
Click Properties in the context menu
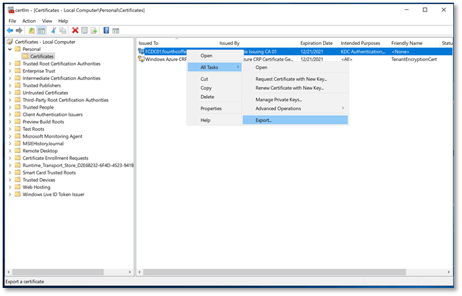pos(212,108)
